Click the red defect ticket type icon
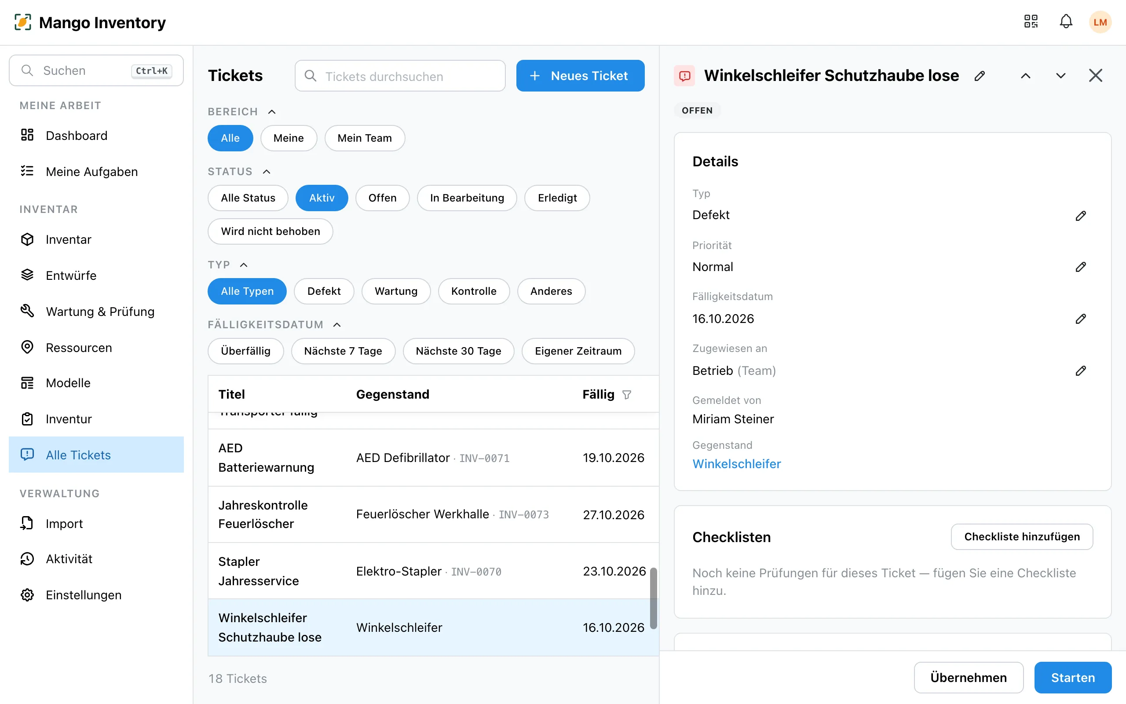 point(684,76)
